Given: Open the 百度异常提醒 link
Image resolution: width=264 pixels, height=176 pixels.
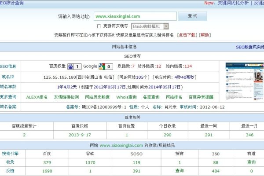Looking at the screenshot, I should (x=201, y=97).
